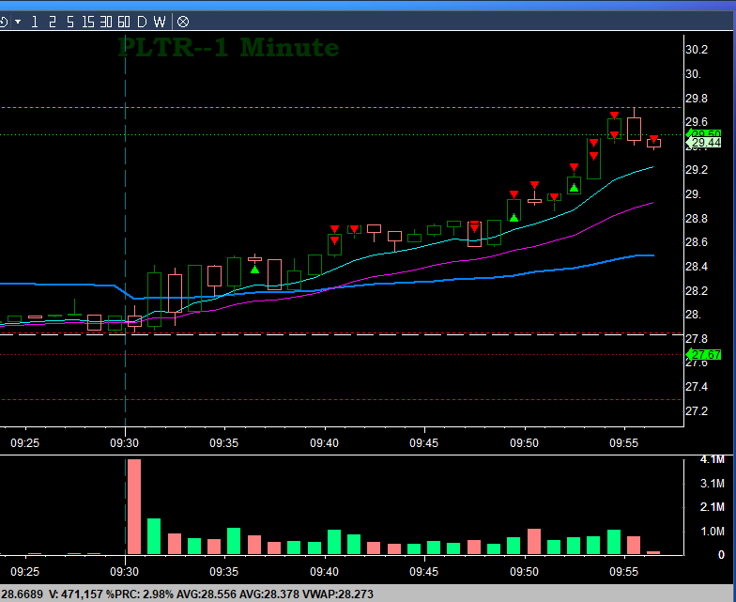Click the 1.0M volume axis label

click(712, 532)
